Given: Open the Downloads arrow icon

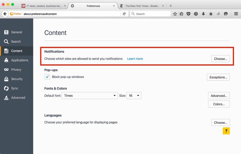Looking at the screenshot, I should [x=203, y=14].
